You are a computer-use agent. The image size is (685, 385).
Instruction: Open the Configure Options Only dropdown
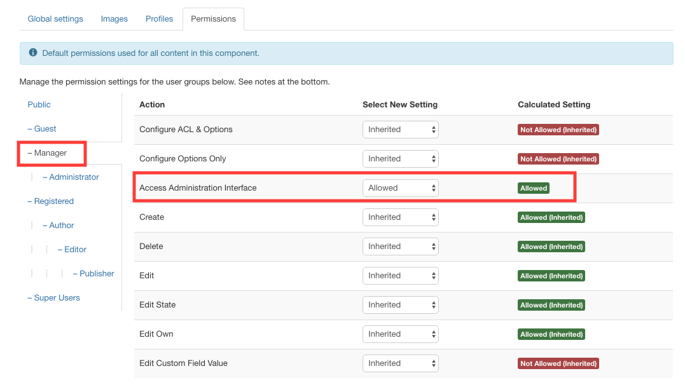coord(400,158)
